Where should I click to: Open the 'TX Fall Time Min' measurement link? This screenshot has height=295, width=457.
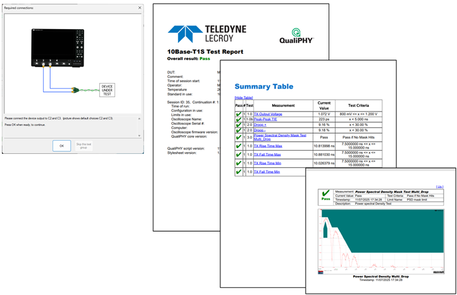(266, 172)
